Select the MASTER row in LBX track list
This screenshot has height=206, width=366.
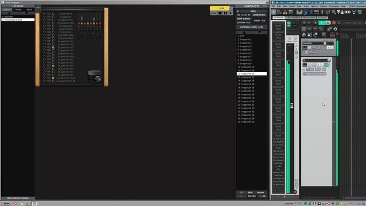pos(18,17)
